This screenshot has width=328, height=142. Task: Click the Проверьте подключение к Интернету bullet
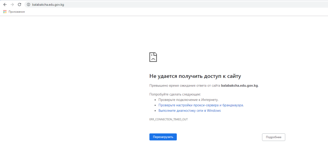[x=188, y=100]
